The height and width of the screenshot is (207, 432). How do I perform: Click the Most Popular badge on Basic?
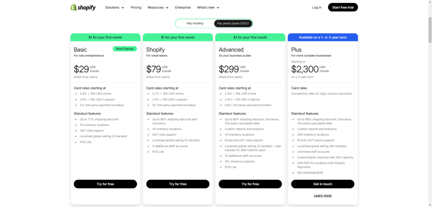tap(125, 49)
